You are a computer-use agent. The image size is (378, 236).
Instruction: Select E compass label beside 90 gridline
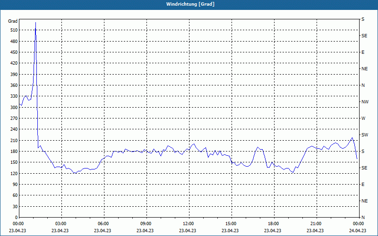click(x=363, y=185)
